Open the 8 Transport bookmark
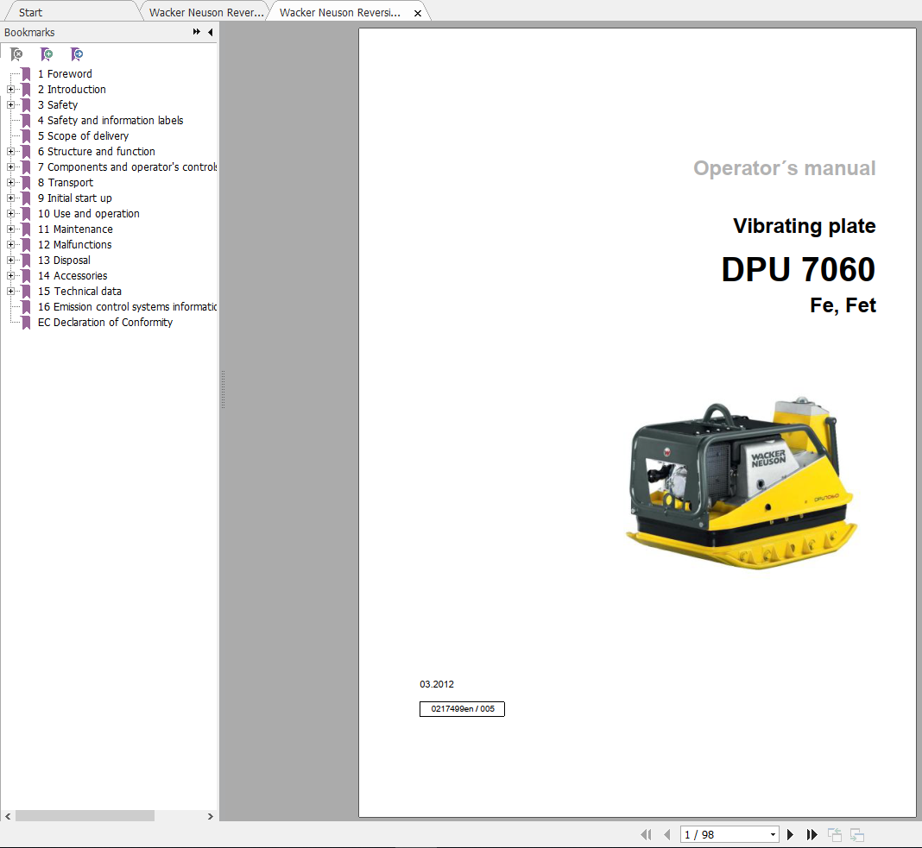Image resolution: width=922 pixels, height=848 pixels. tap(66, 183)
